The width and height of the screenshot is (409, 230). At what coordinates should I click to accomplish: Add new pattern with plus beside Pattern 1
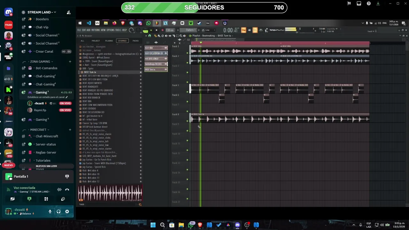[199, 30]
